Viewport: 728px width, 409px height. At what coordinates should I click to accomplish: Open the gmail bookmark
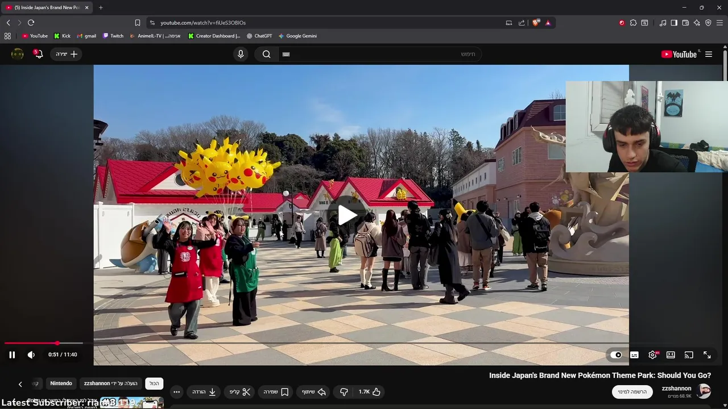[86, 36]
